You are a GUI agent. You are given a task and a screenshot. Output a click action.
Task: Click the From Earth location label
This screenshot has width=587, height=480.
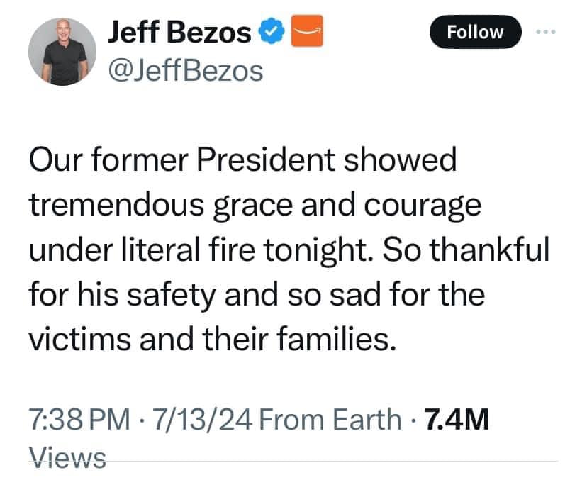pyautogui.click(x=330, y=420)
